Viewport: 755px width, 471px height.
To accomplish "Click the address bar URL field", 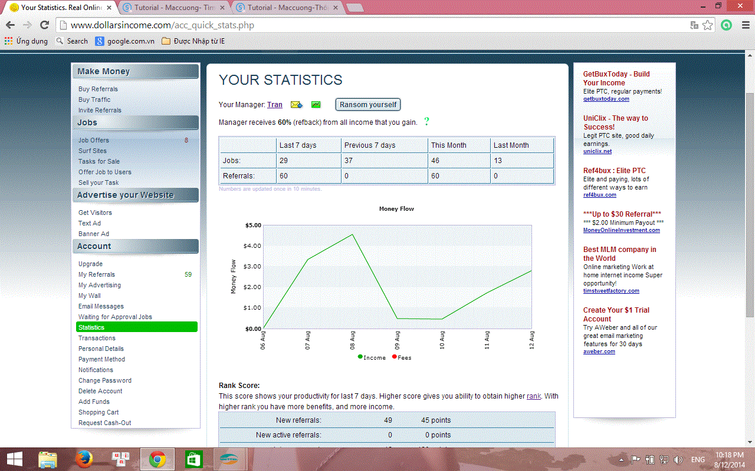I will click(377, 25).
